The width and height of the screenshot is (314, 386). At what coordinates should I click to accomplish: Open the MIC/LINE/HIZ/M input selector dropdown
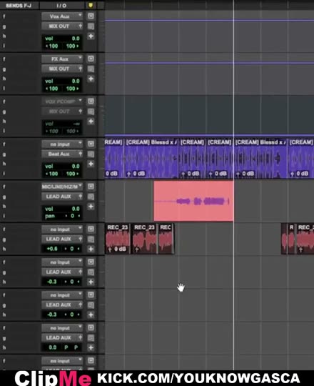tap(62, 187)
